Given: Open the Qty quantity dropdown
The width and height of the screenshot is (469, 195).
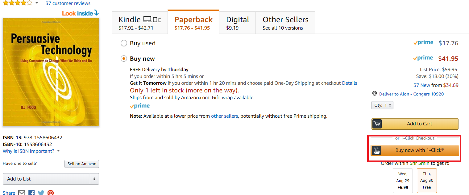Looking at the screenshot, I should tap(382, 105).
